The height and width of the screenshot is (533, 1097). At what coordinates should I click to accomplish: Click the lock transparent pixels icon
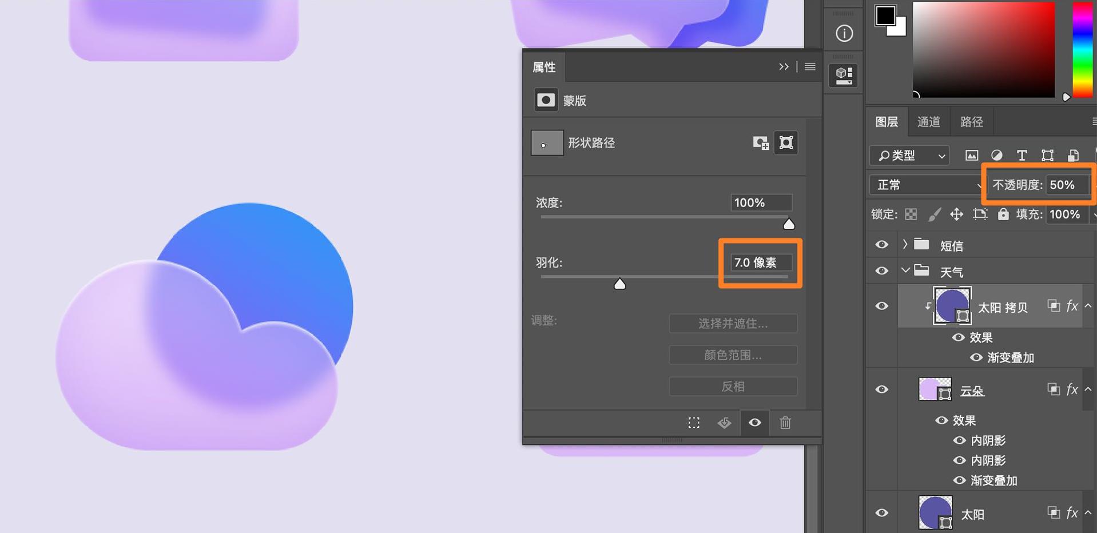click(910, 214)
